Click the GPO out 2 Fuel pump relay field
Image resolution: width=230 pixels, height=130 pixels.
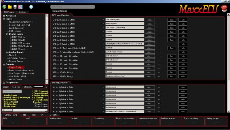[125, 24]
